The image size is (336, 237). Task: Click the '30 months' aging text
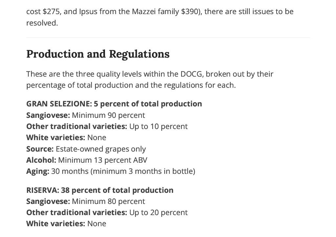click(x=70, y=172)
